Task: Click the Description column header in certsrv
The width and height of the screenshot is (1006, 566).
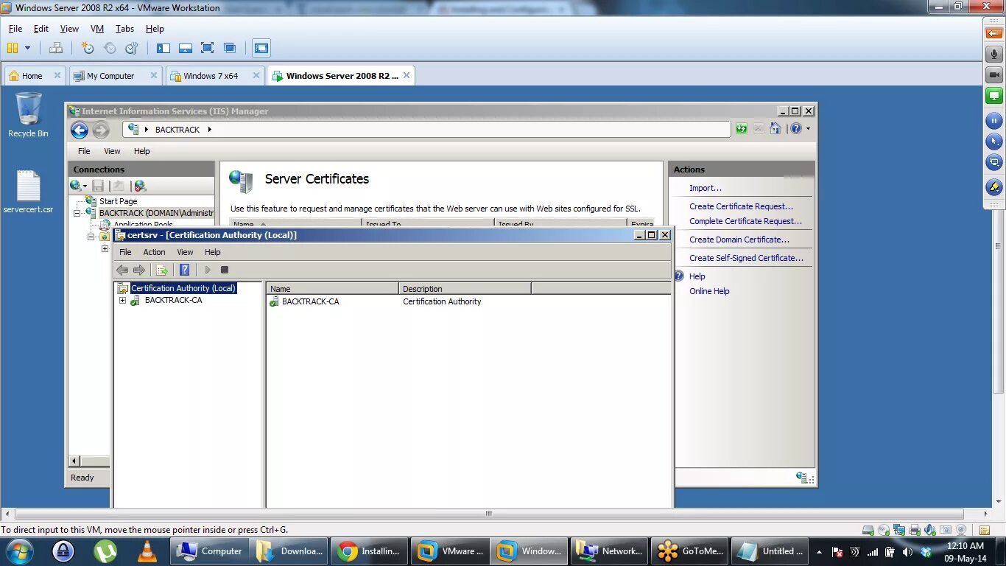Action: (465, 289)
